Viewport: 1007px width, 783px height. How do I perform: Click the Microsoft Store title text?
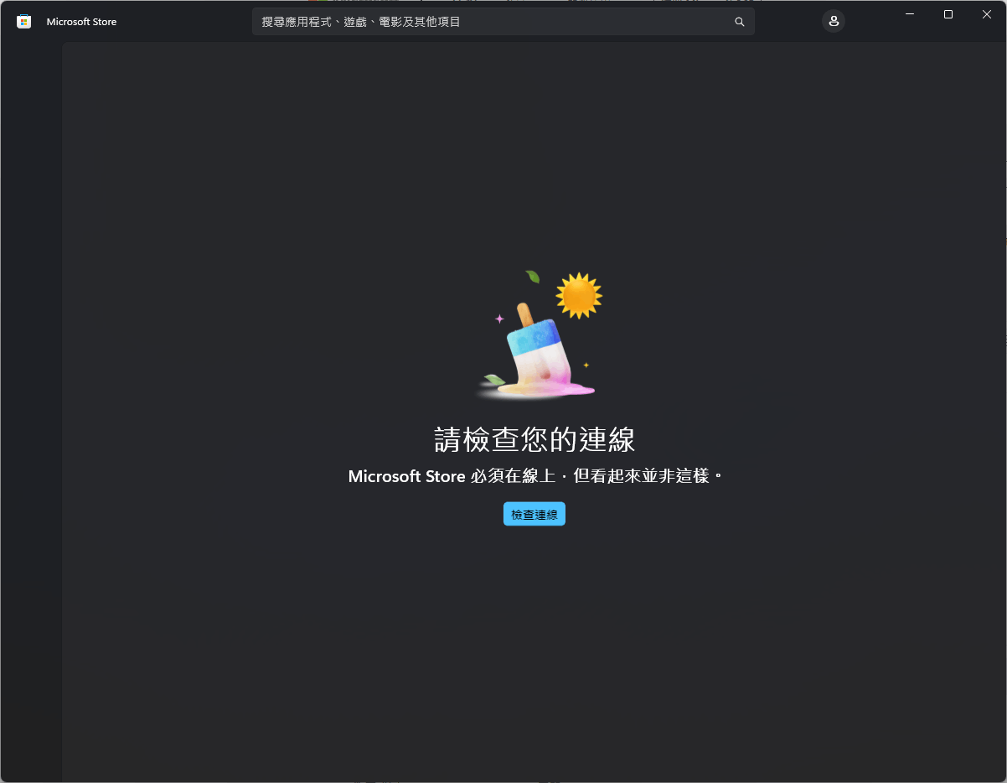tap(81, 22)
